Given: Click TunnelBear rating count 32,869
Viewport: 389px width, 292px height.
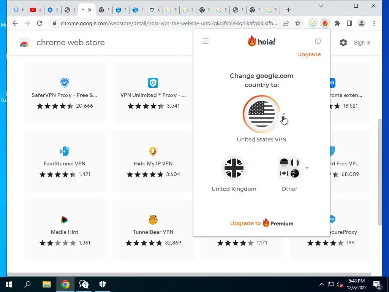Looking at the screenshot, I should [173, 243].
